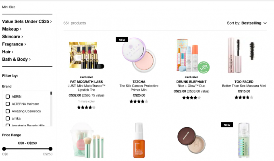Click the NEW badge on the Tatcha product
Viewport: 274px width, 161px height.
(x=122, y=39)
